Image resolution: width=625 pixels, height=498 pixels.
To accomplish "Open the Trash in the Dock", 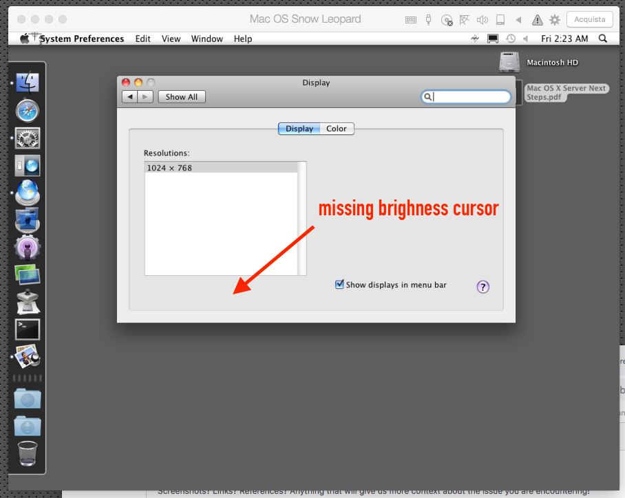I will (27, 453).
